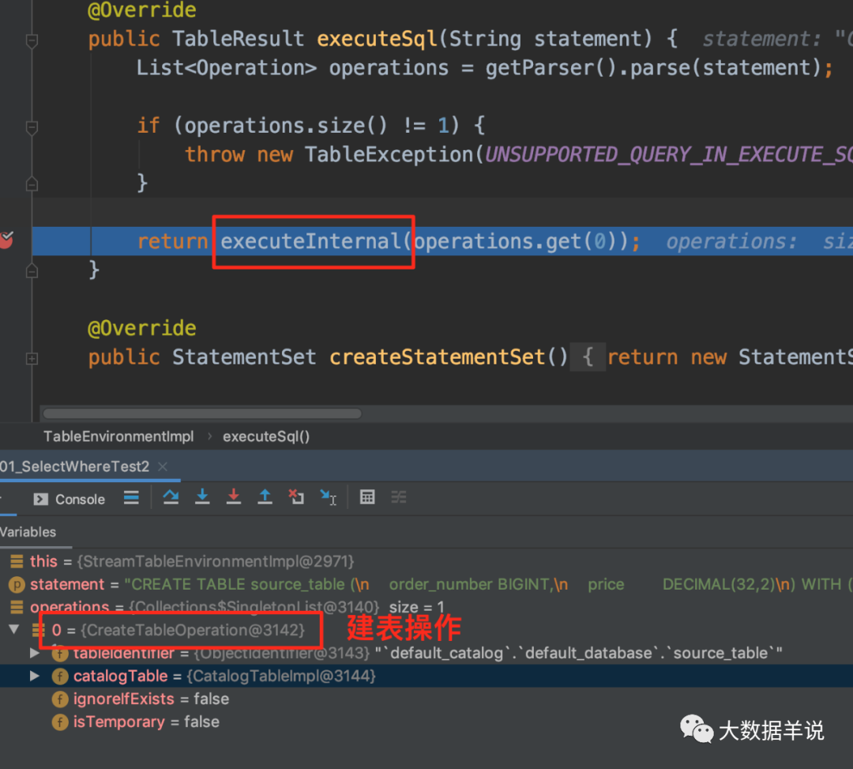Select the Variables panel tab
Image resolution: width=853 pixels, height=769 pixels.
point(28,532)
